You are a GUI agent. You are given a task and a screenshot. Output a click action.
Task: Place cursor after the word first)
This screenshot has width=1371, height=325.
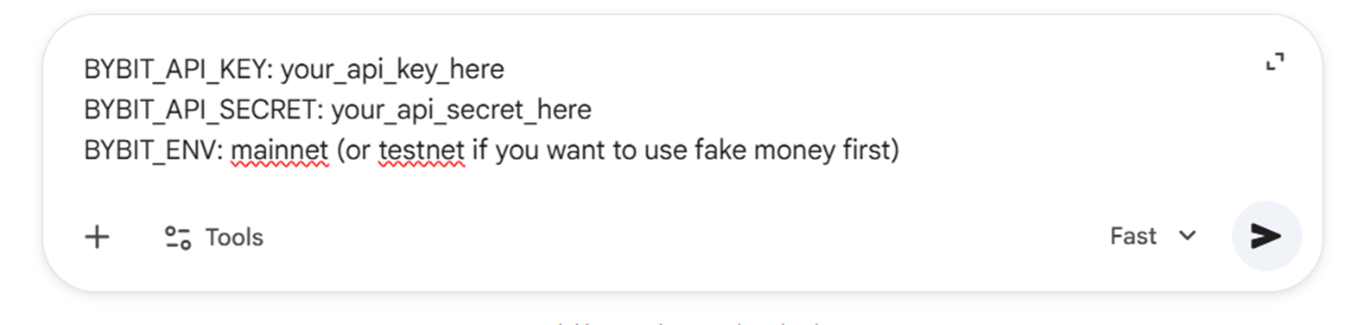(x=900, y=150)
